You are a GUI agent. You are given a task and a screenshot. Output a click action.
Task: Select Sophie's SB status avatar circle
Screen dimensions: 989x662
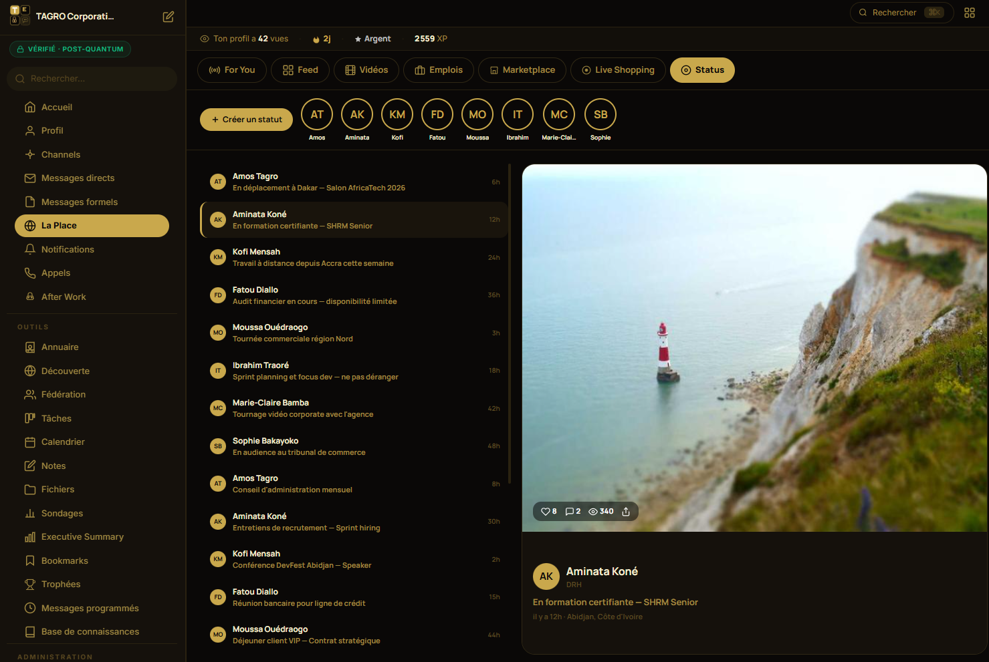pos(600,114)
